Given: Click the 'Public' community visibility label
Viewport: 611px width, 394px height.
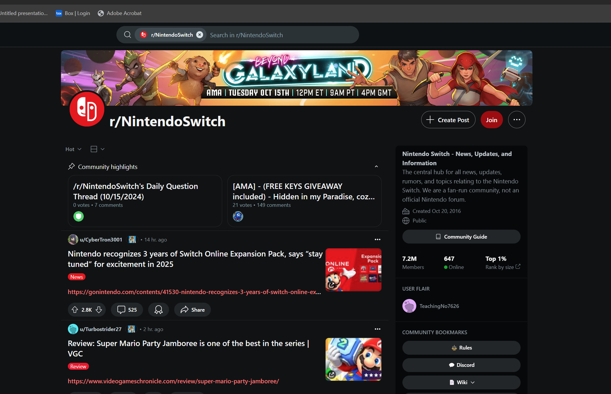Looking at the screenshot, I should (419, 221).
